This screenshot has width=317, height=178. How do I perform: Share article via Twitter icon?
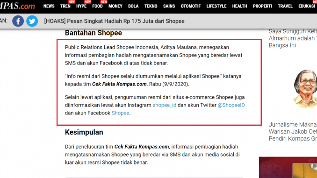32,21
